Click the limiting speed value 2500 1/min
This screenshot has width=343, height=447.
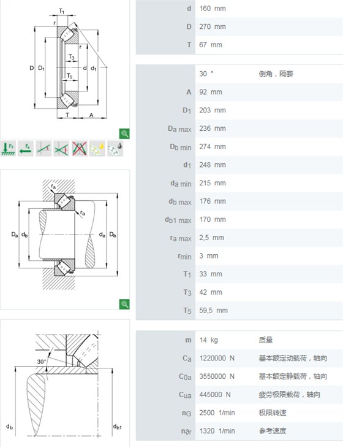[x=217, y=413]
